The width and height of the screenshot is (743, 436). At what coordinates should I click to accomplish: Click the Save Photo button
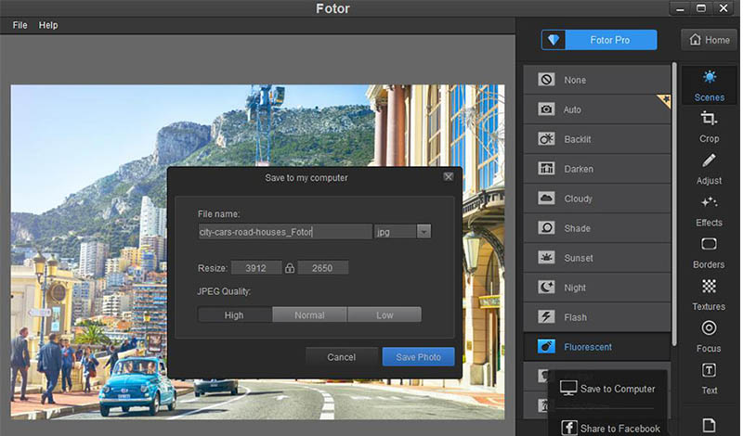pyautogui.click(x=418, y=357)
